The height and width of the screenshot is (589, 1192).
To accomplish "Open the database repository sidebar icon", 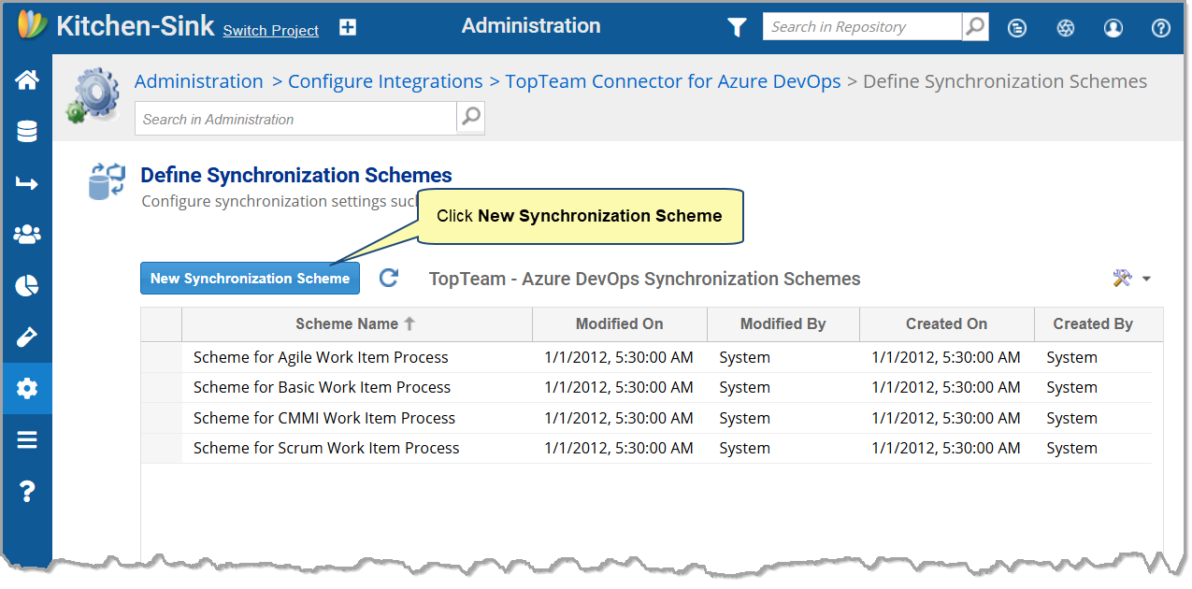I will point(27,132).
